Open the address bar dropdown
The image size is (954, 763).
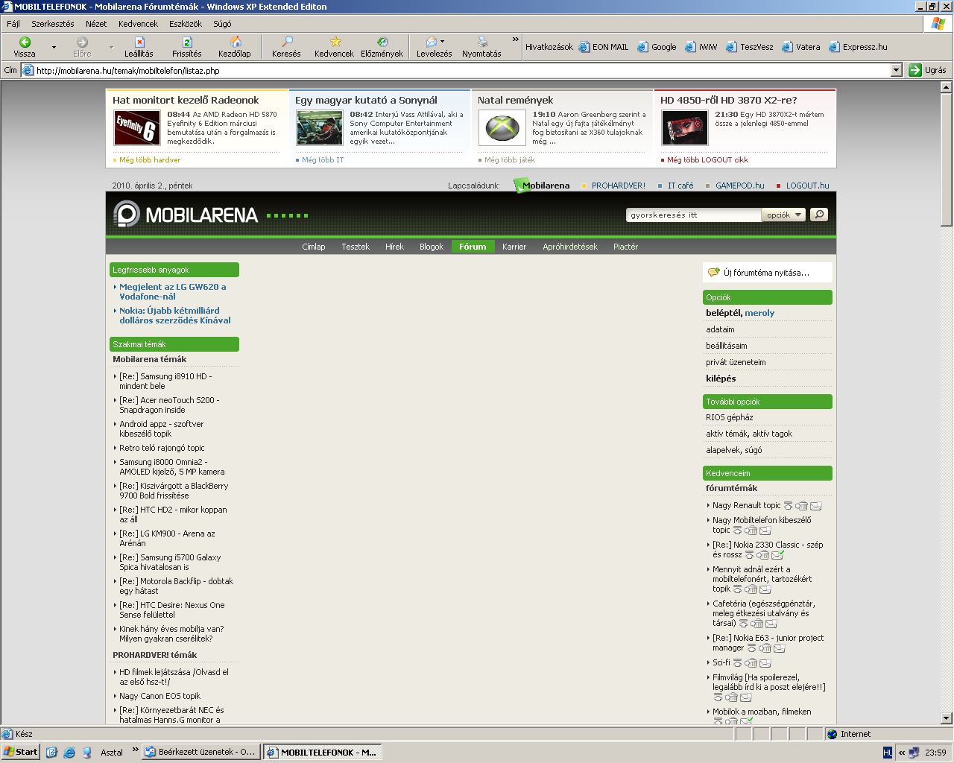pyautogui.click(x=897, y=70)
